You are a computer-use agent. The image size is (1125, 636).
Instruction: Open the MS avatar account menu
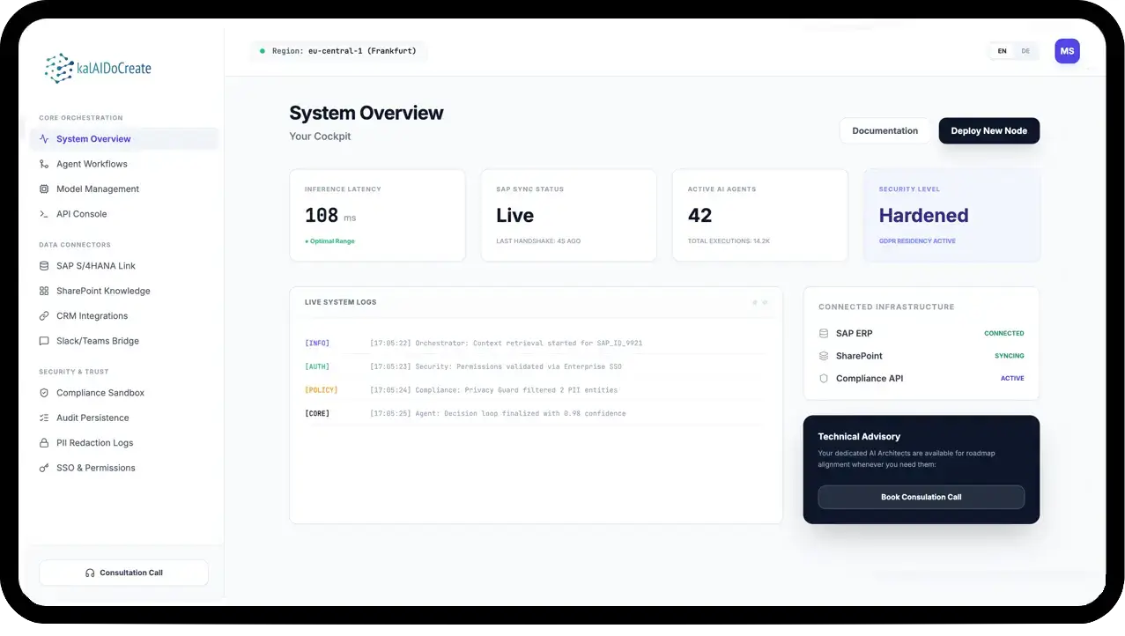(x=1067, y=50)
